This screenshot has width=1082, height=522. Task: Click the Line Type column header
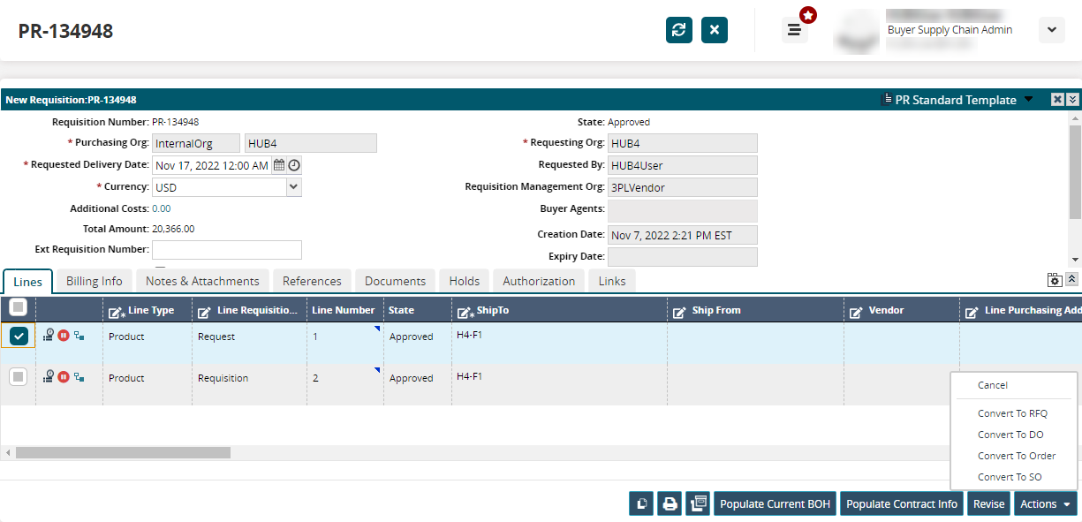148,310
